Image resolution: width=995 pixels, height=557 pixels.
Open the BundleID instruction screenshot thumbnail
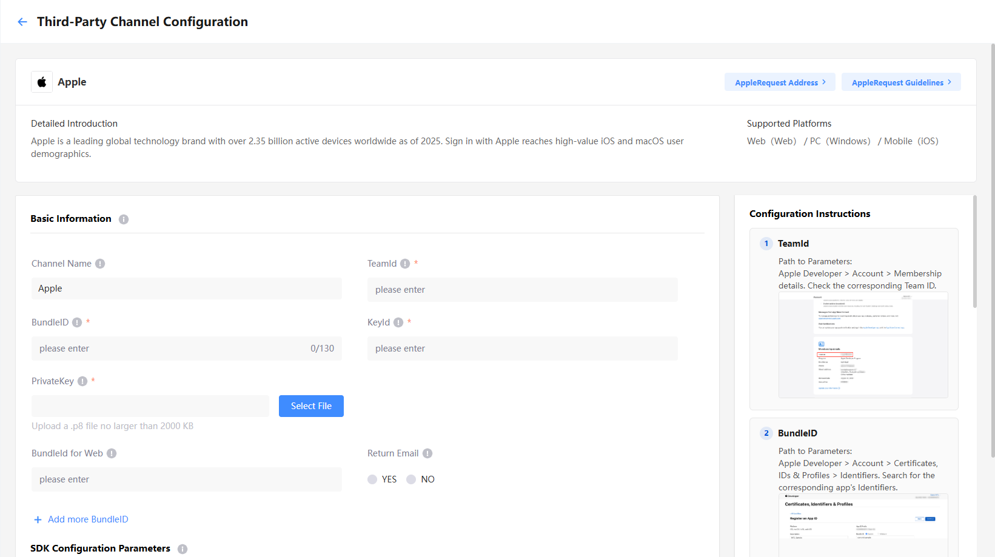click(x=863, y=525)
